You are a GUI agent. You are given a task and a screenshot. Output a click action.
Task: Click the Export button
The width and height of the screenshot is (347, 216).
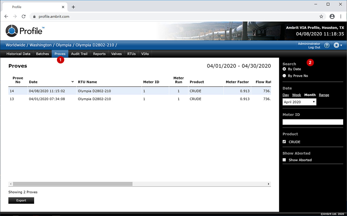tap(21, 200)
